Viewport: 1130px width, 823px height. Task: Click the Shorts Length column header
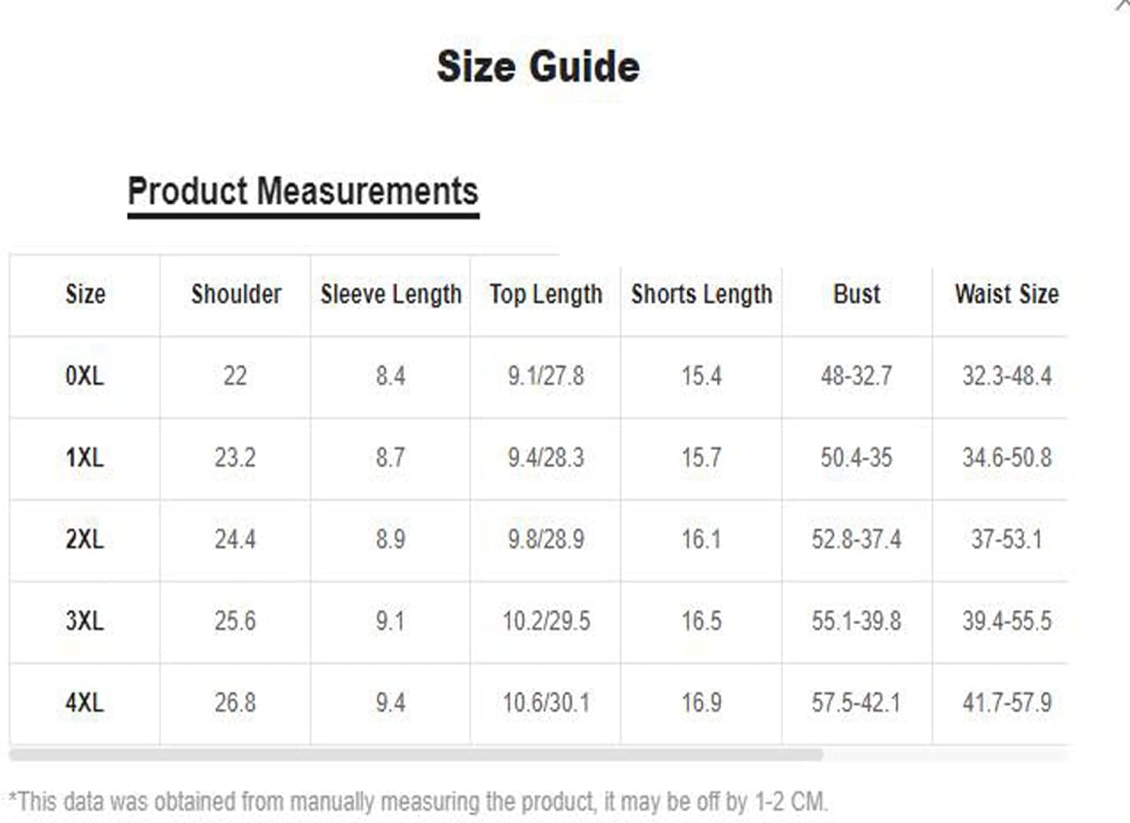click(x=701, y=294)
